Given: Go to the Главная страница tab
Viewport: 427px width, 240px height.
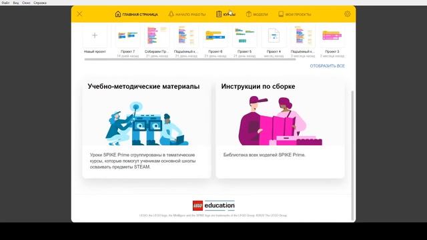Looking at the screenshot, I should click(x=136, y=14).
